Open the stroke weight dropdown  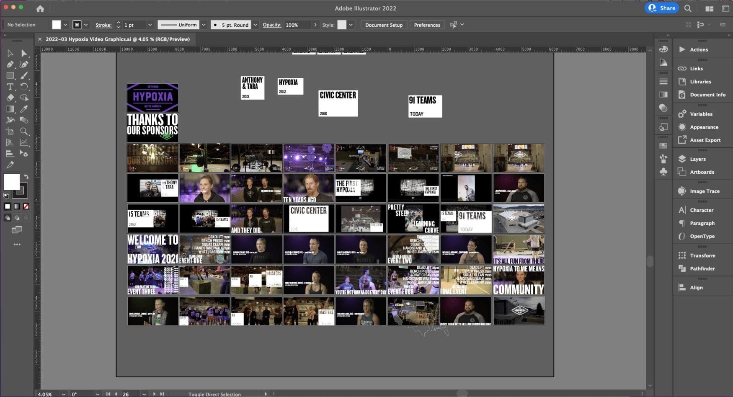click(150, 25)
